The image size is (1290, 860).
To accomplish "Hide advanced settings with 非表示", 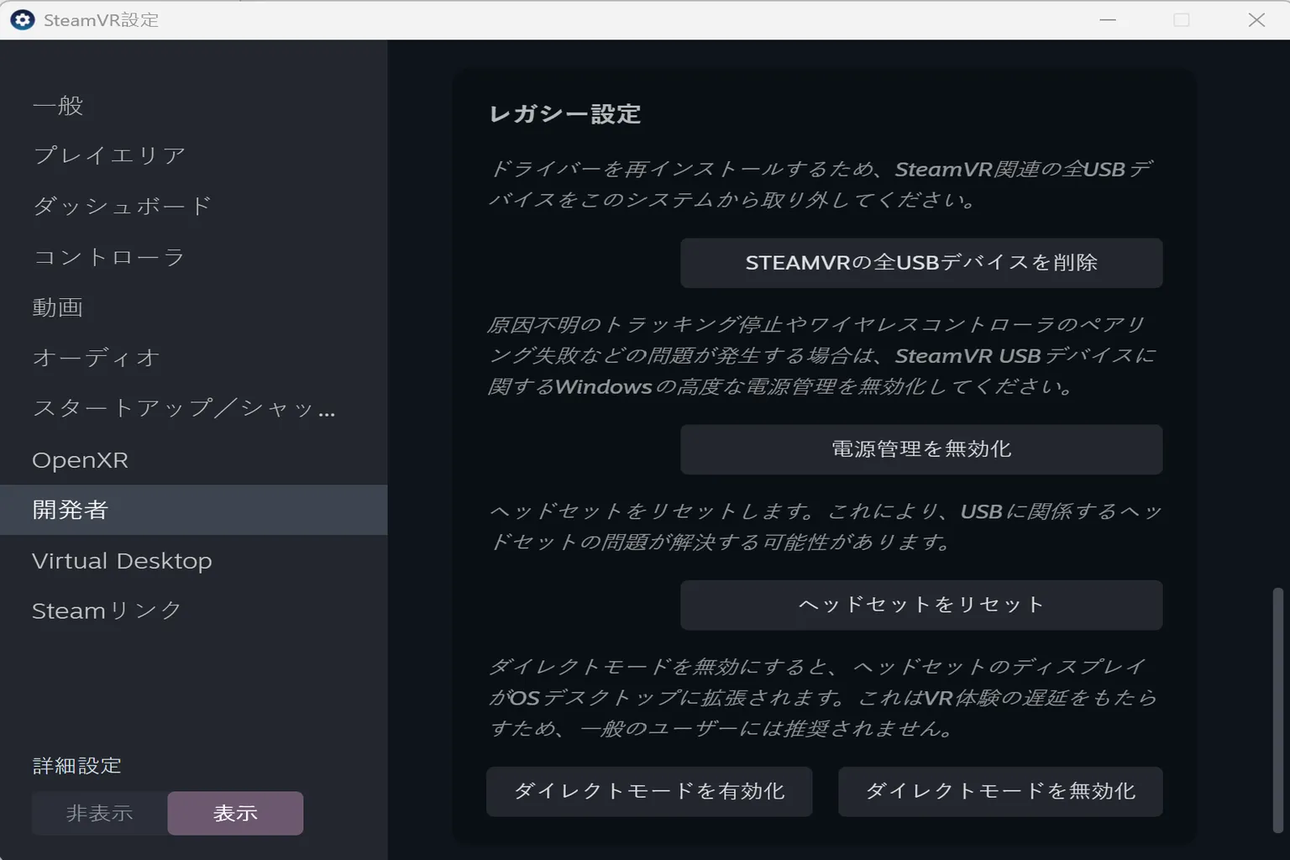I will (x=98, y=813).
